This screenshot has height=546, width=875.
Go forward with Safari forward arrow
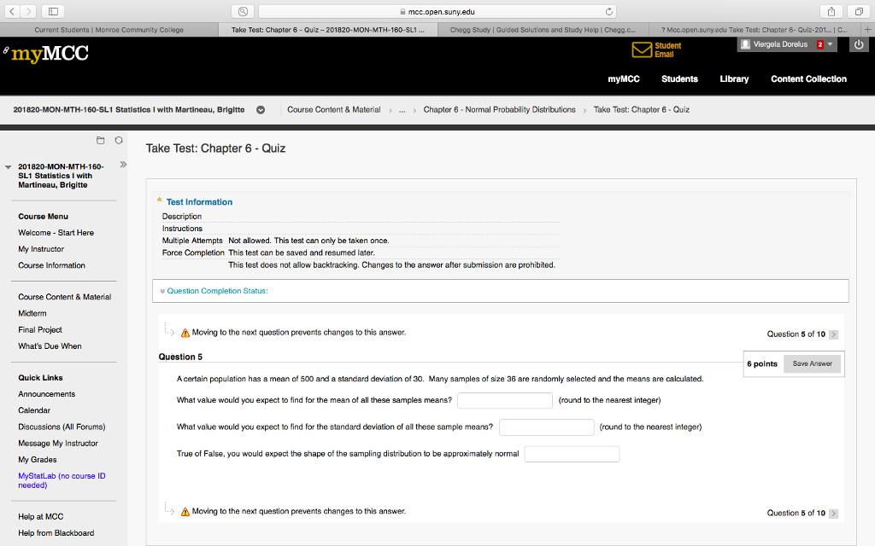click(28, 11)
